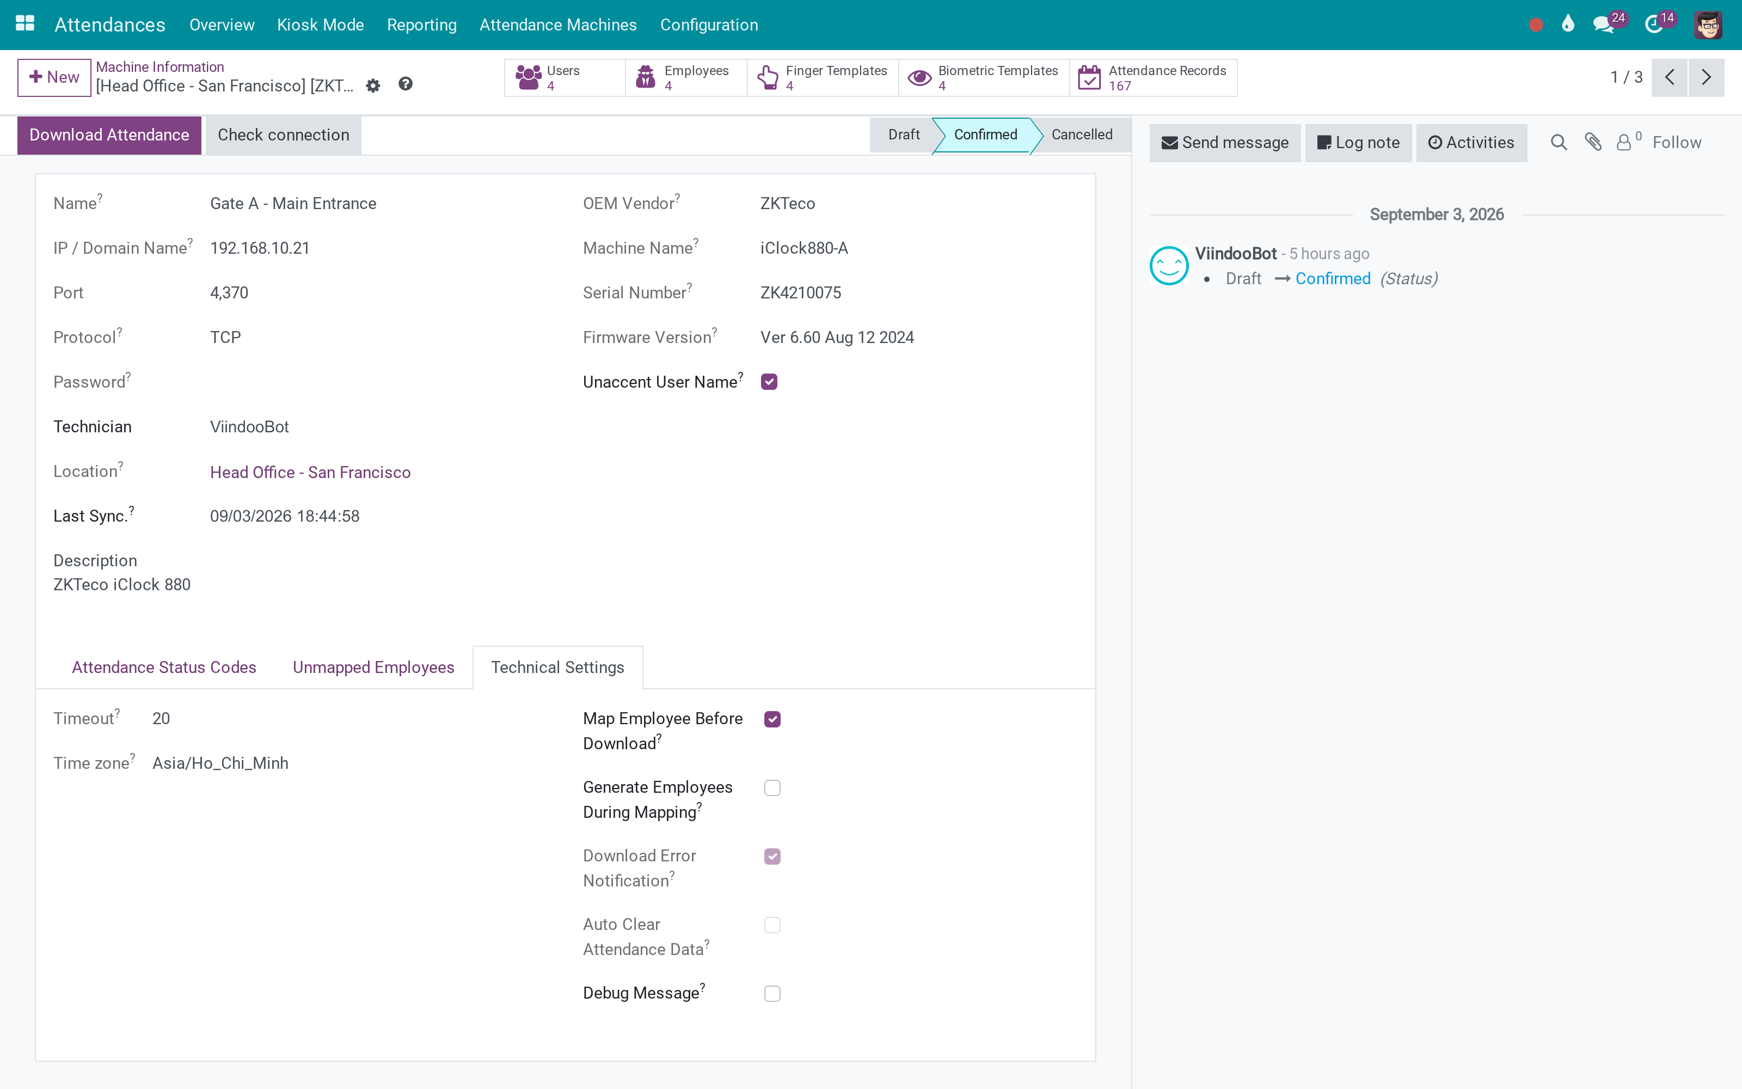Image resolution: width=1742 pixels, height=1089 pixels.
Task: Open the gear actions menu beside record title
Action: coord(373,85)
